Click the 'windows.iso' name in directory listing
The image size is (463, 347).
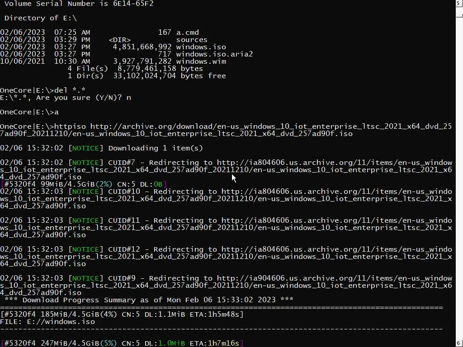point(201,47)
